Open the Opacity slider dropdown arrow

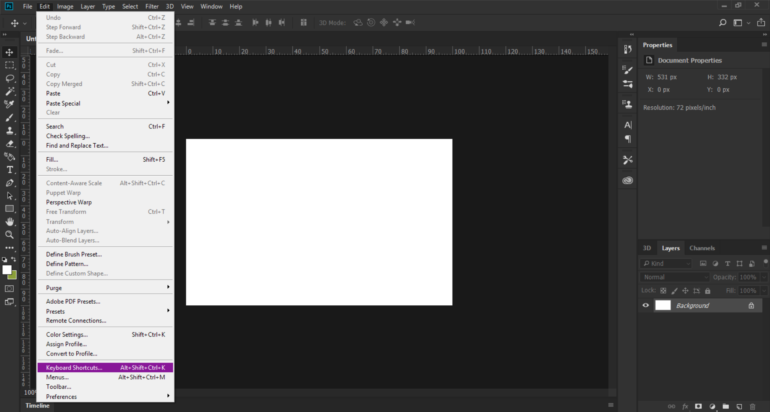(764, 277)
